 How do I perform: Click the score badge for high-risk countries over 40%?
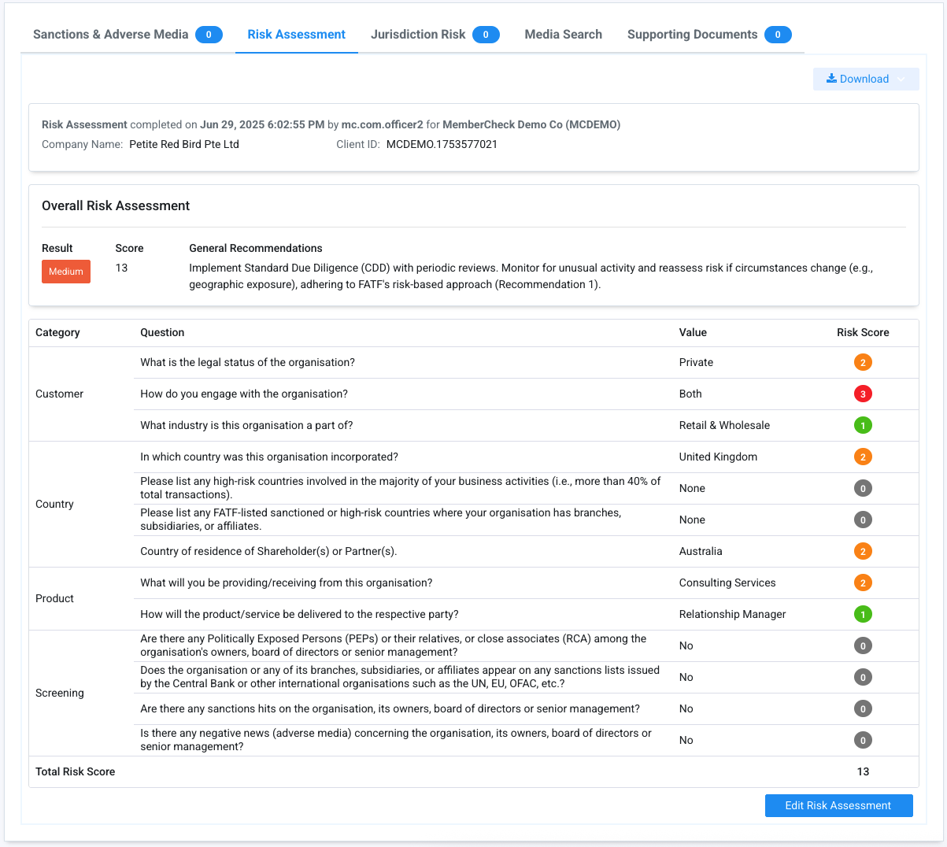[x=863, y=489]
